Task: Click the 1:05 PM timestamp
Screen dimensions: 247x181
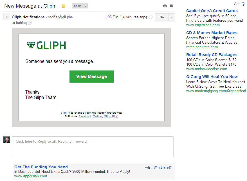Action: [x=126, y=17]
